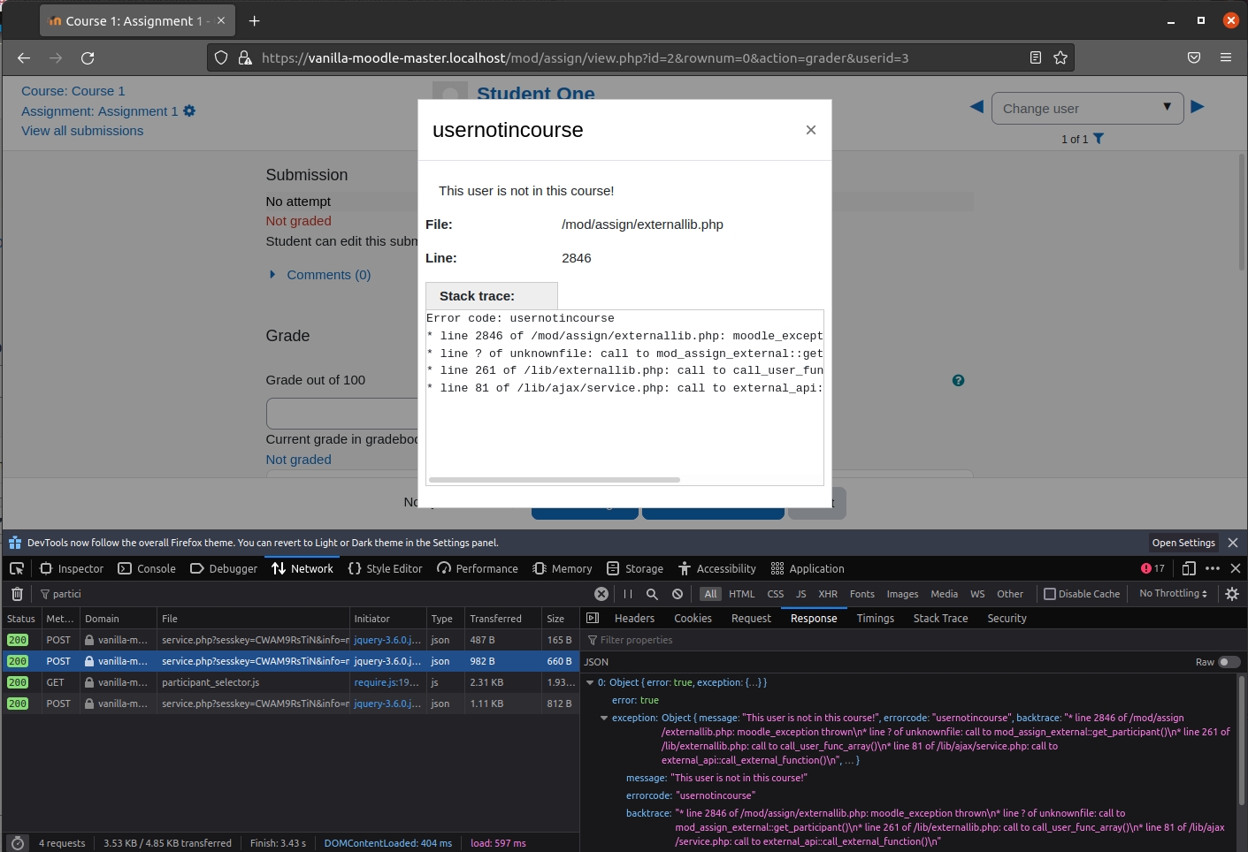Filter requests by XHR type
Viewport: 1248px width, 852px height.
(828, 594)
